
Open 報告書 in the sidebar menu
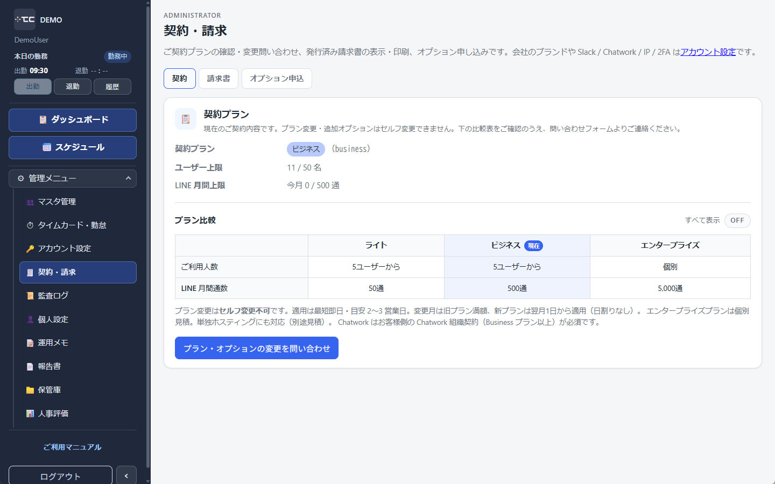(x=78, y=366)
